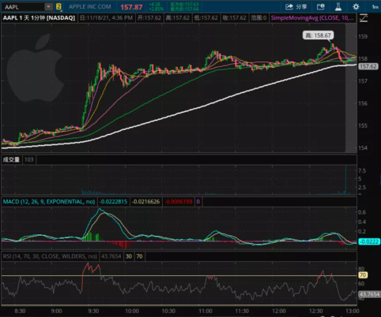The width and height of the screenshot is (381, 317).
Task: Click the yellow link number 2 badge
Action: point(59,7)
